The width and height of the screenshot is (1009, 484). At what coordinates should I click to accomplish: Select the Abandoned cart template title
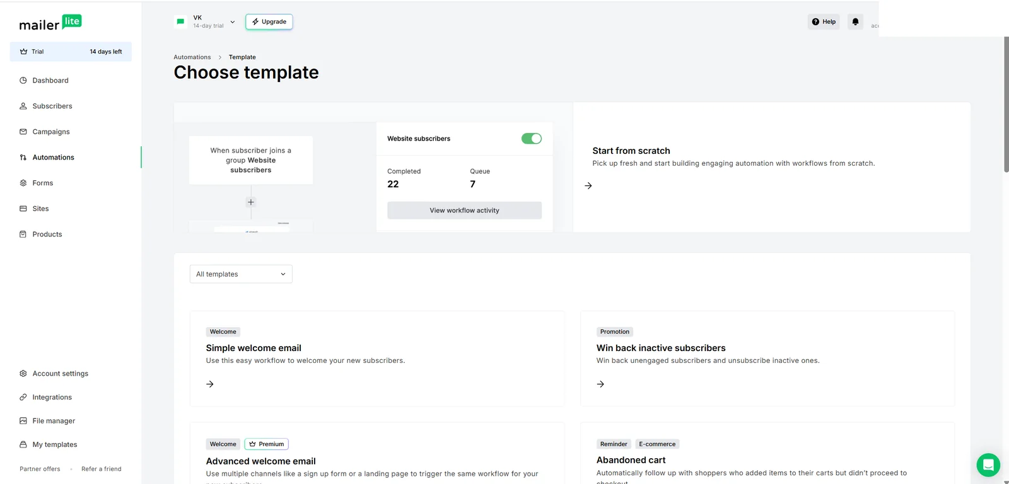pos(631,460)
